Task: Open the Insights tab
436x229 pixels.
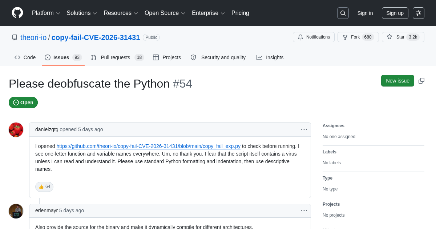Action: [x=270, y=57]
